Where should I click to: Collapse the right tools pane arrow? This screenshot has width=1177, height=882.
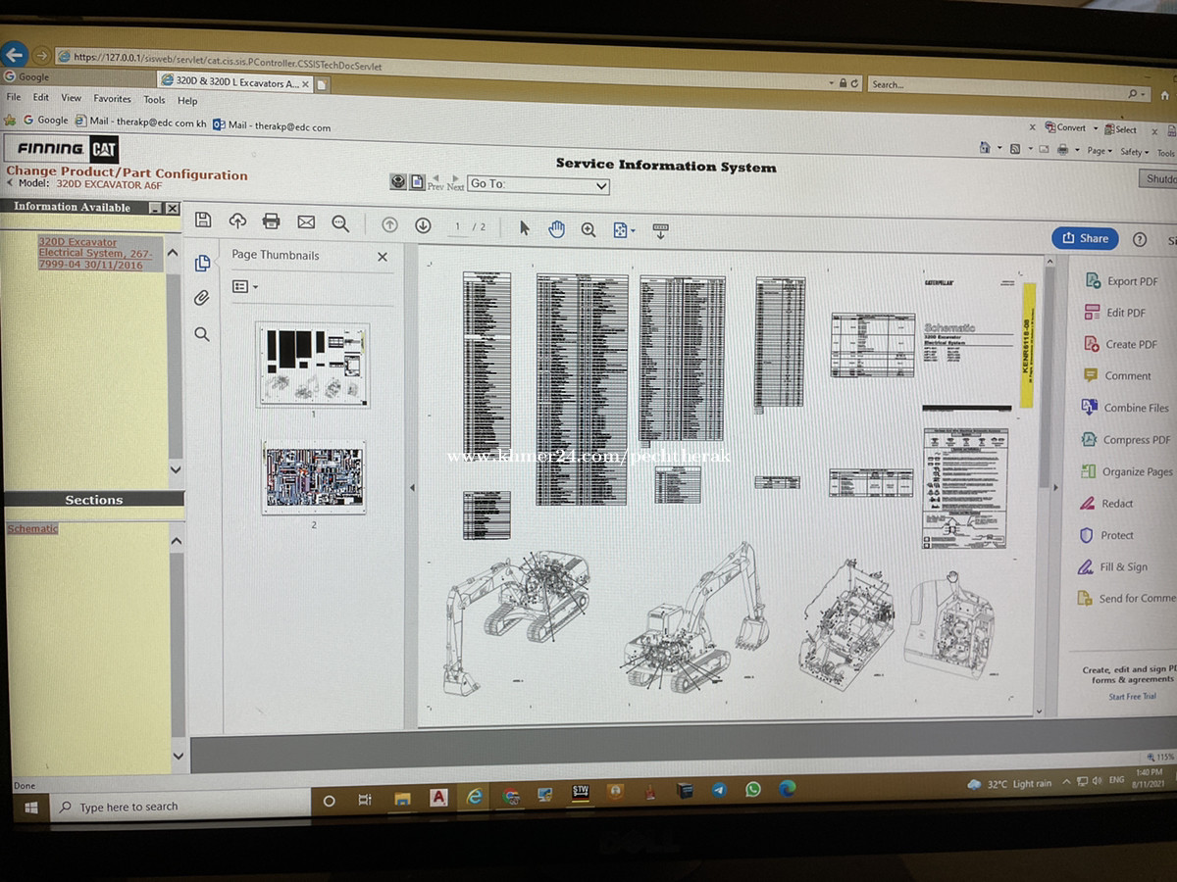tap(1055, 487)
